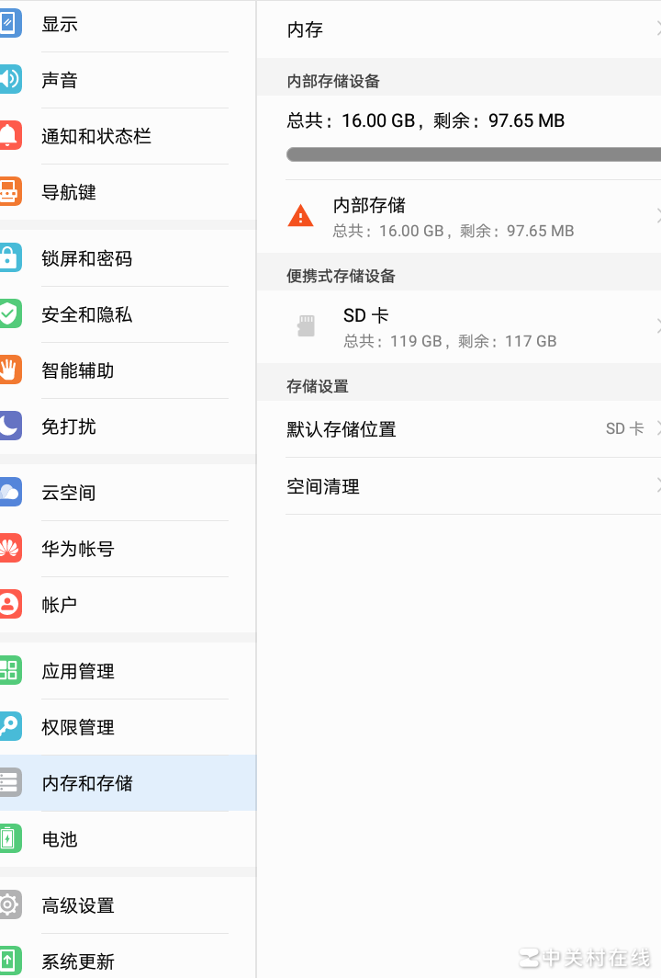Click the 安全和隐私 green shield icon

[9, 314]
